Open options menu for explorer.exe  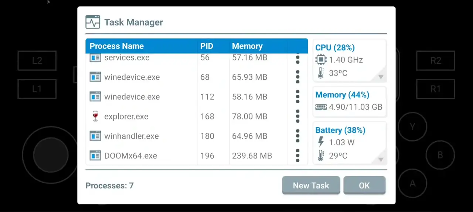click(x=297, y=117)
